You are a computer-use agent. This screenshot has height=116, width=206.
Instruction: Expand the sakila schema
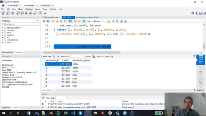2,33
